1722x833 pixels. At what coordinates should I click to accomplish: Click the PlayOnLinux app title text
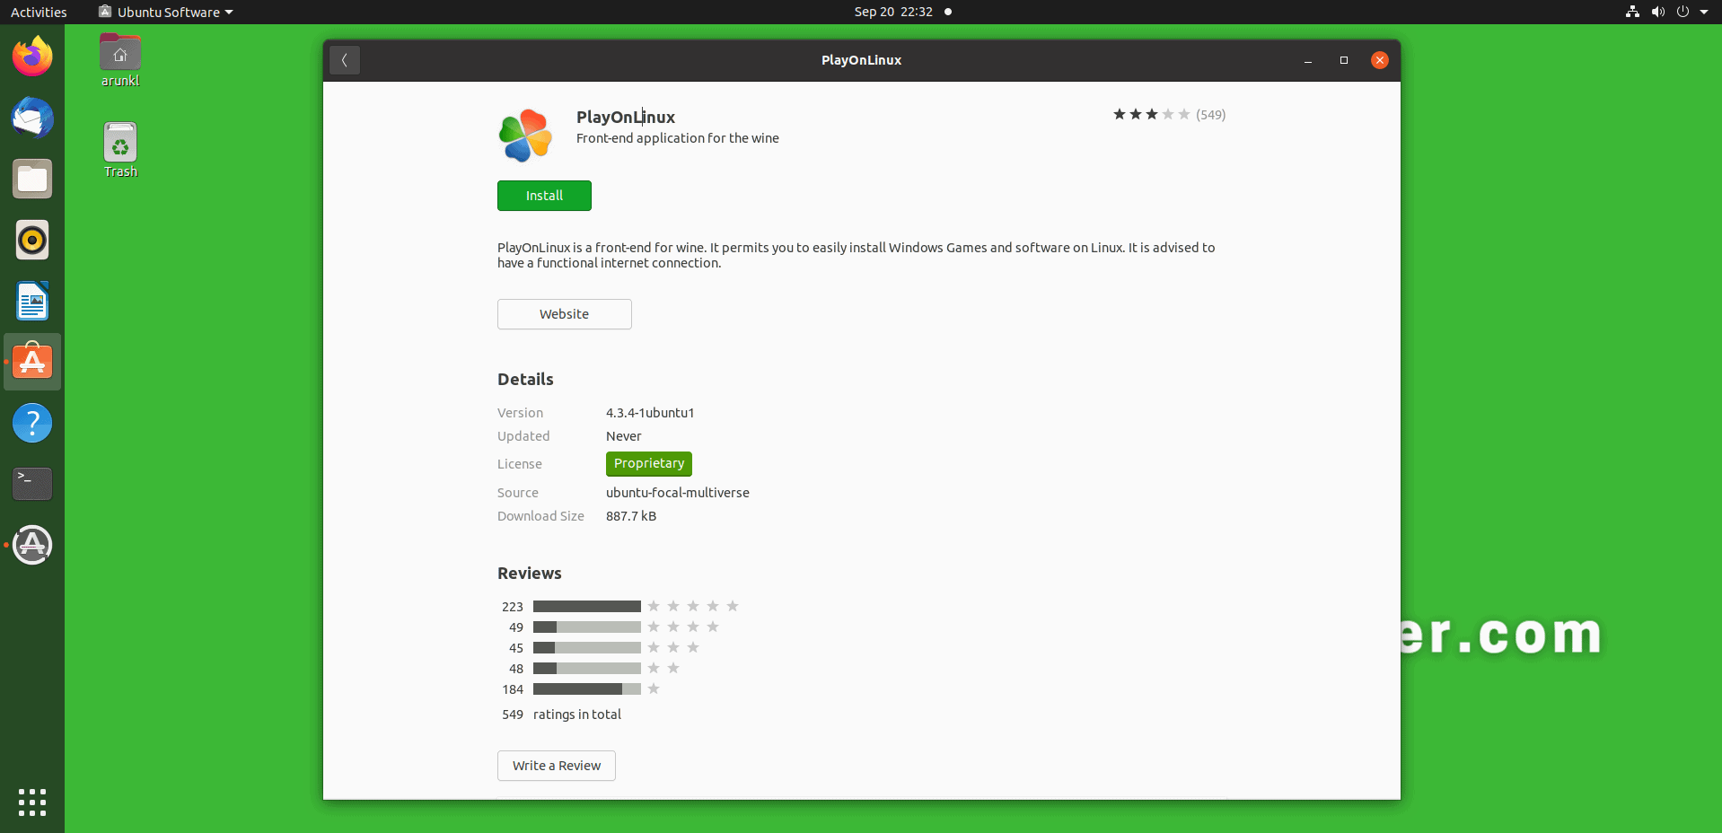tap(626, 117)
